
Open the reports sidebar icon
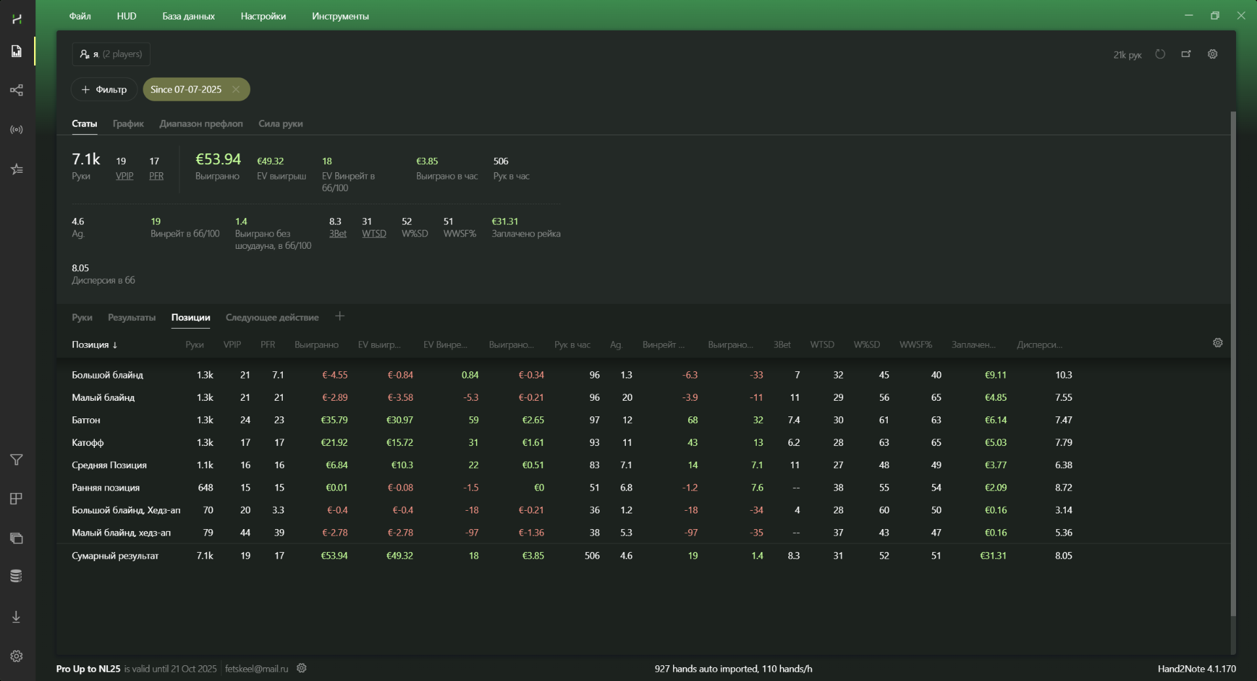[x=17, y=51]
